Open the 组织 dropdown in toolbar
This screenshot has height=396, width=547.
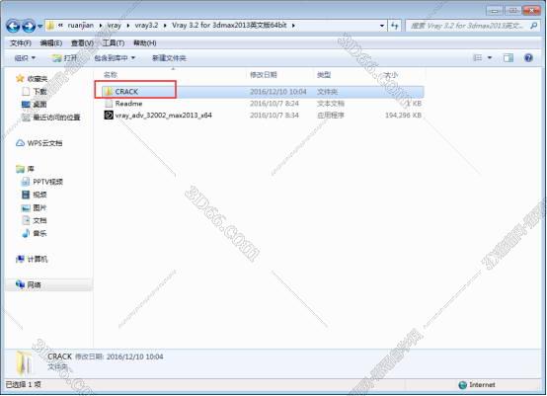pos(25,58)
